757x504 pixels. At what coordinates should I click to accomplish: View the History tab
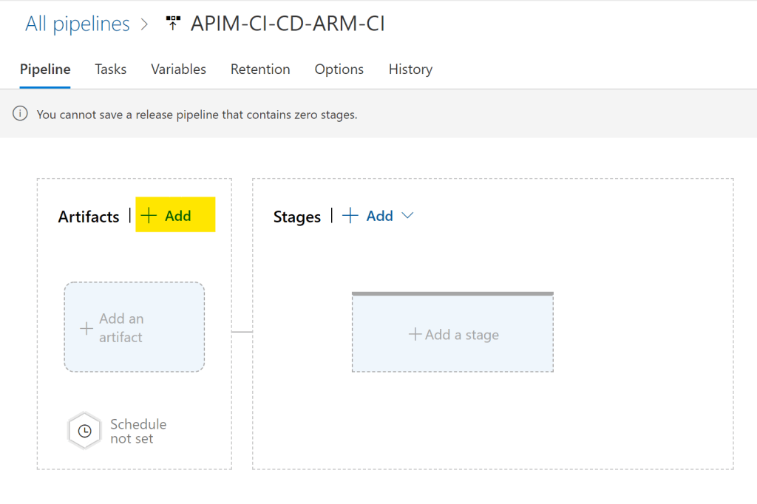(x=410, y=69)
